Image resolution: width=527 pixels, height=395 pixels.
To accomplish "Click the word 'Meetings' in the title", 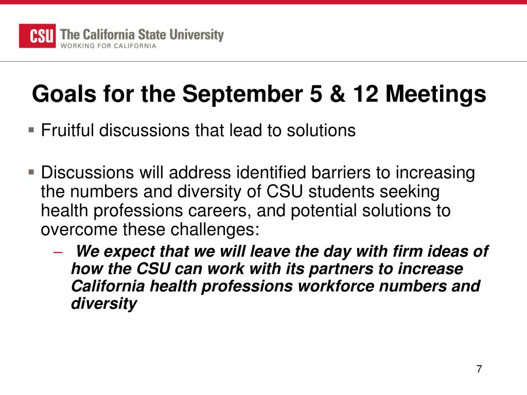I will (x=435, y=94).
